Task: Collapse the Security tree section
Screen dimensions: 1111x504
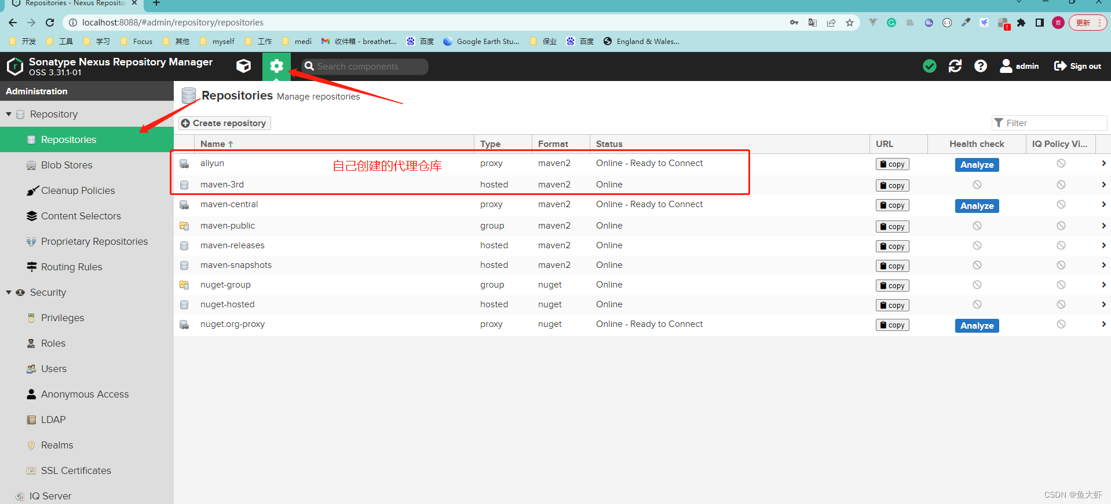Action: tap(9, 292)
